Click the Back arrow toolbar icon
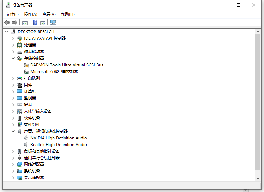 pos(7,22)
